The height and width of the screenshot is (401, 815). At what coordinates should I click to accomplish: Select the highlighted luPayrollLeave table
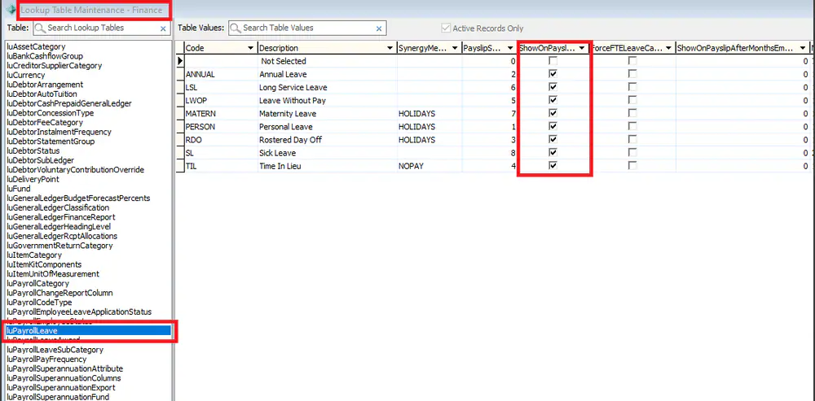click(88, 330)
